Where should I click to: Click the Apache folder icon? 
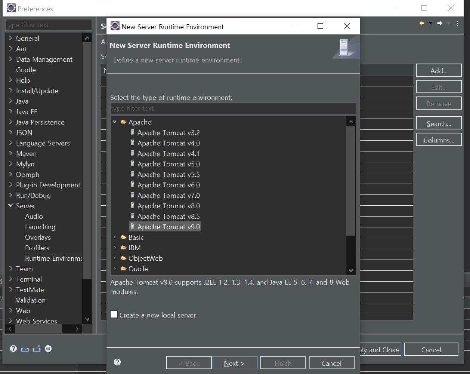(124, 122)
